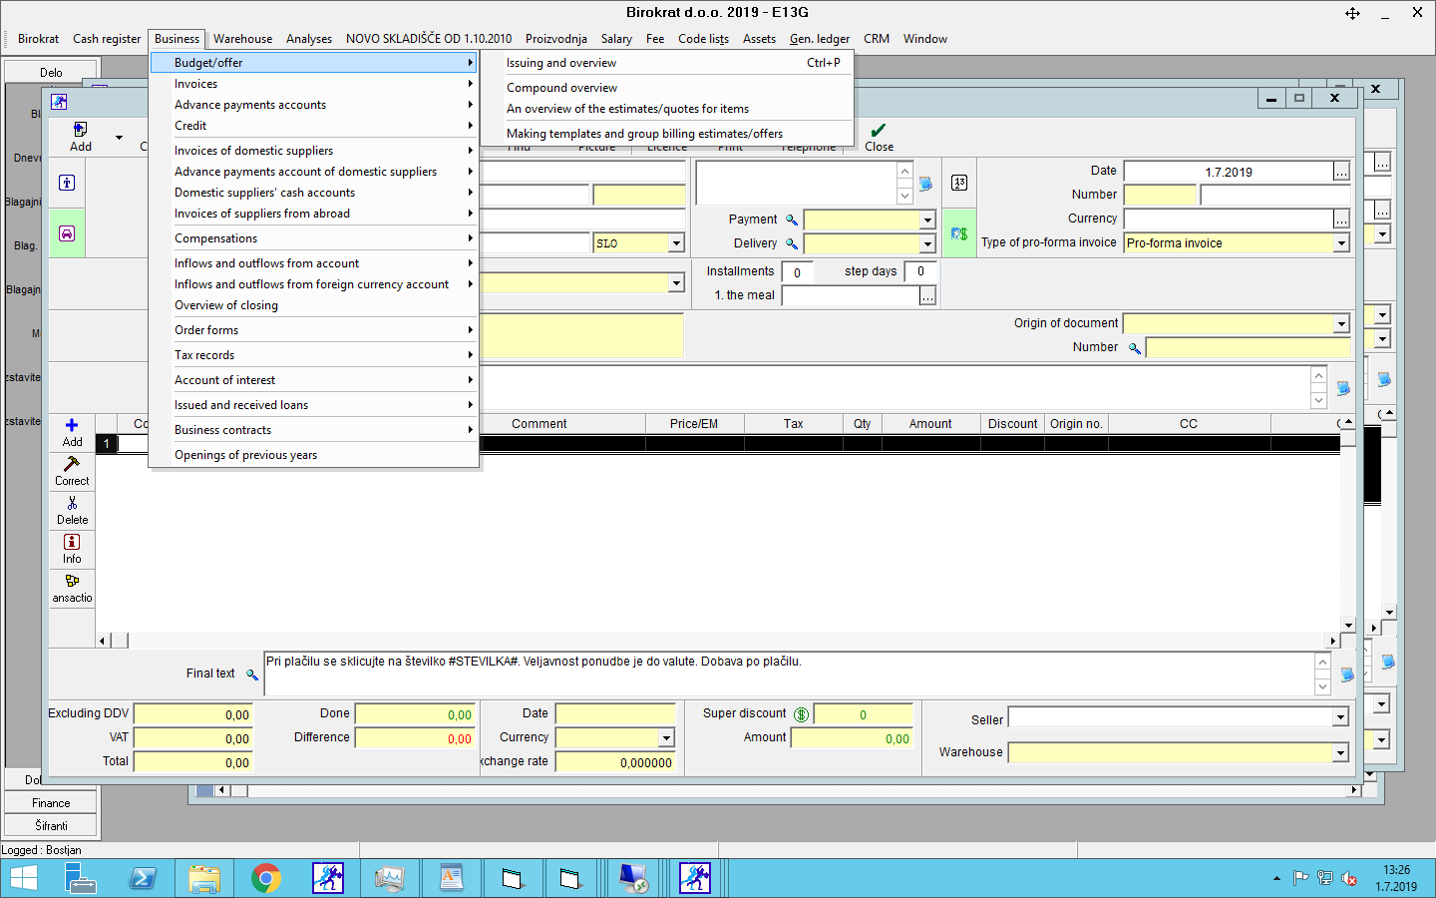Open the Payment dropdown
The height and width of the screenshot is (898, 1436).
pos(927,220)
